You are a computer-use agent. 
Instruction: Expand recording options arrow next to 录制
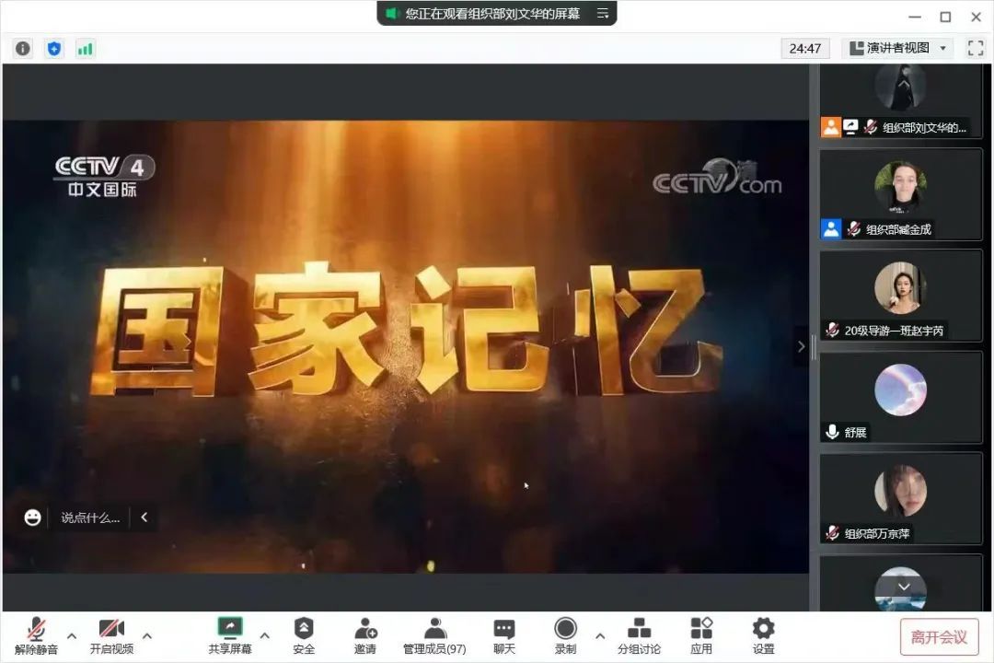pos(600,635)
